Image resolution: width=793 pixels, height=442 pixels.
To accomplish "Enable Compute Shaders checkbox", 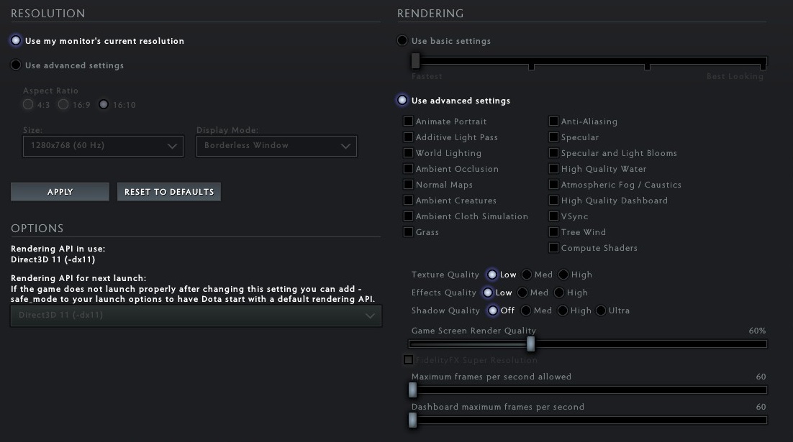I will [553, 248].
